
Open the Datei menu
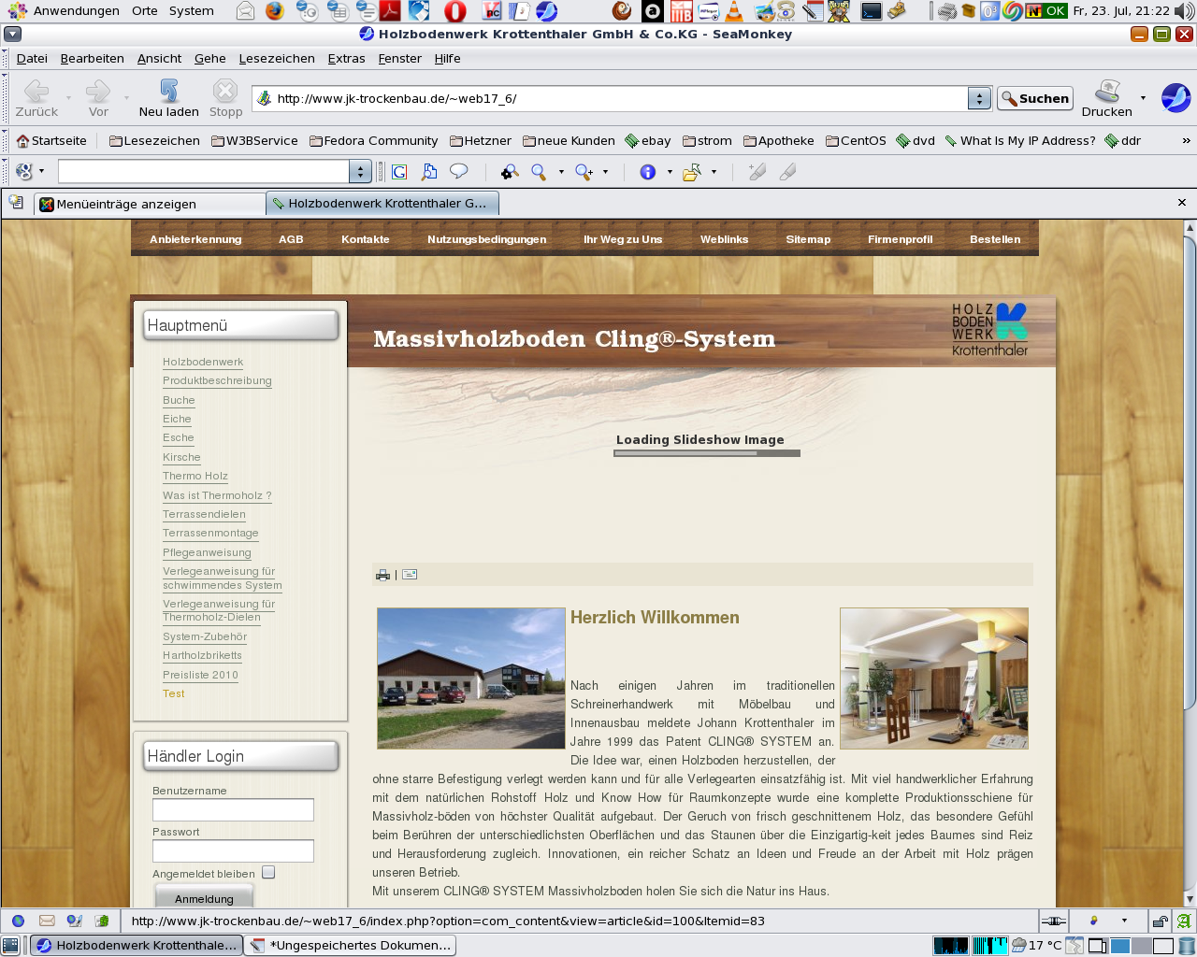point(32,58)
